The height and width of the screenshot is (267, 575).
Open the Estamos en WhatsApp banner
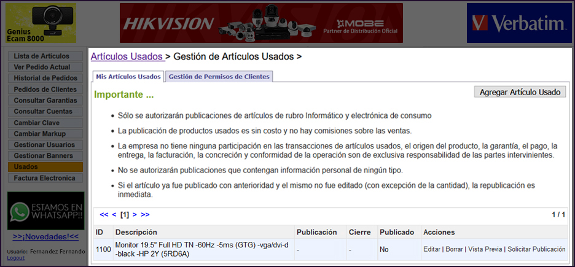click(x=46, y=211)
